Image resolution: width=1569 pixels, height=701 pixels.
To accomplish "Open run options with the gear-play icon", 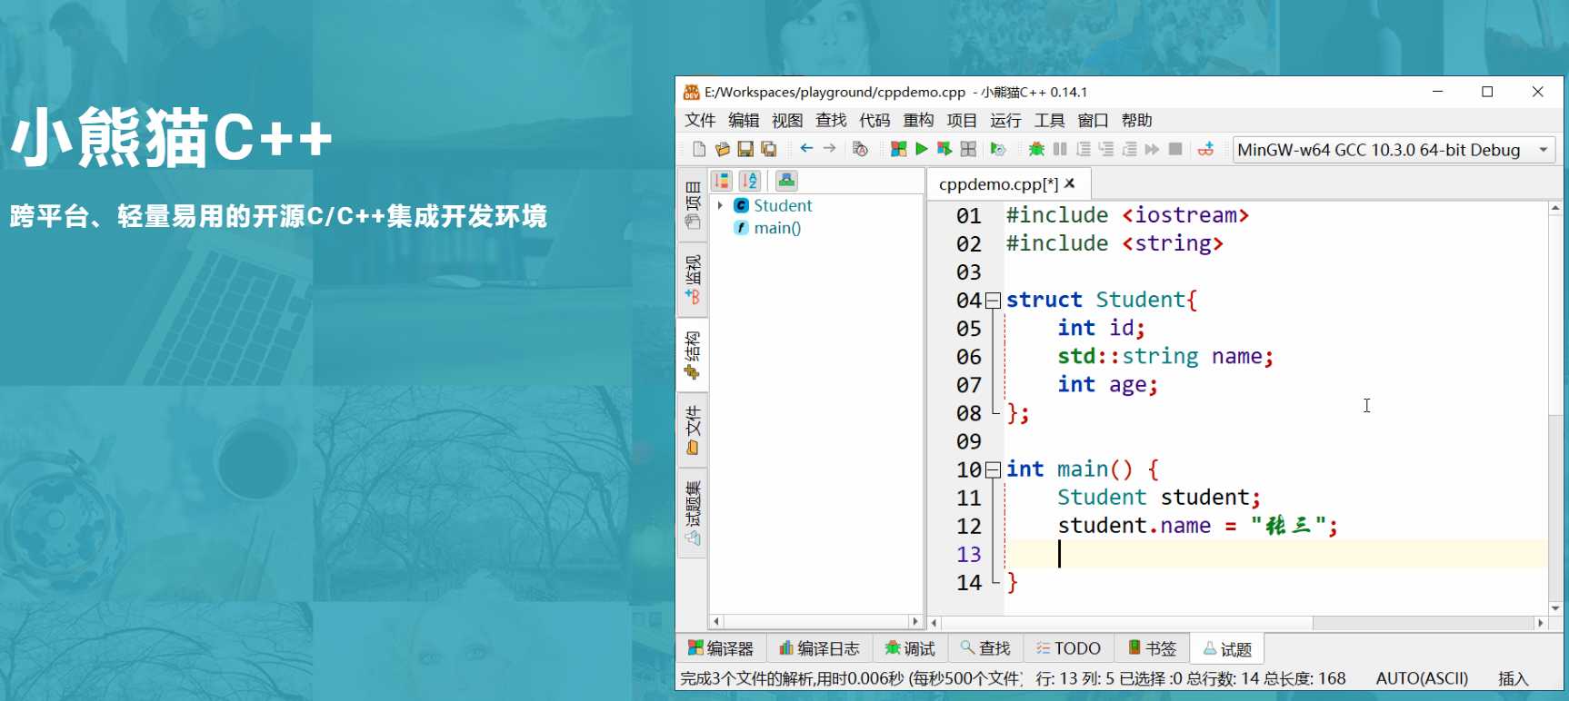I will pos(998,149).
